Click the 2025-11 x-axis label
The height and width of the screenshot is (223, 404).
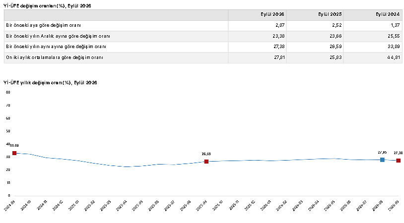pyautogui.click(x=233, y=206)
